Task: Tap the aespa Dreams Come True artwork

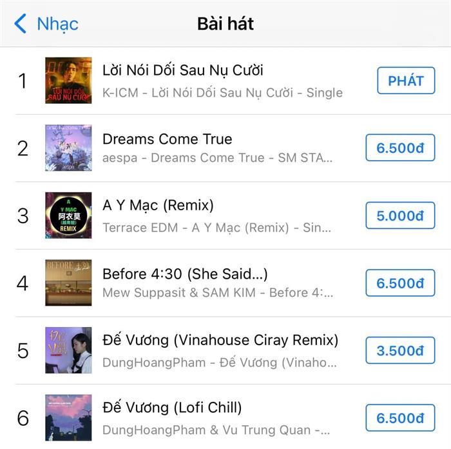Action: (68, 148)
